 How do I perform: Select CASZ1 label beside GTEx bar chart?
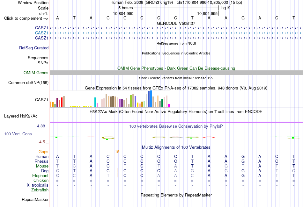[x=41, y=100]
